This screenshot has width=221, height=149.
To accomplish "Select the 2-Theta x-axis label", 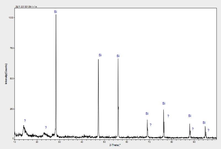I will [x=115, y=145].
